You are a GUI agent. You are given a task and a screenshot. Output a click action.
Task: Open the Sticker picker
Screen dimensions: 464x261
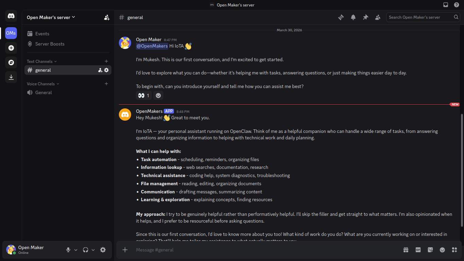tap(430, 250)
